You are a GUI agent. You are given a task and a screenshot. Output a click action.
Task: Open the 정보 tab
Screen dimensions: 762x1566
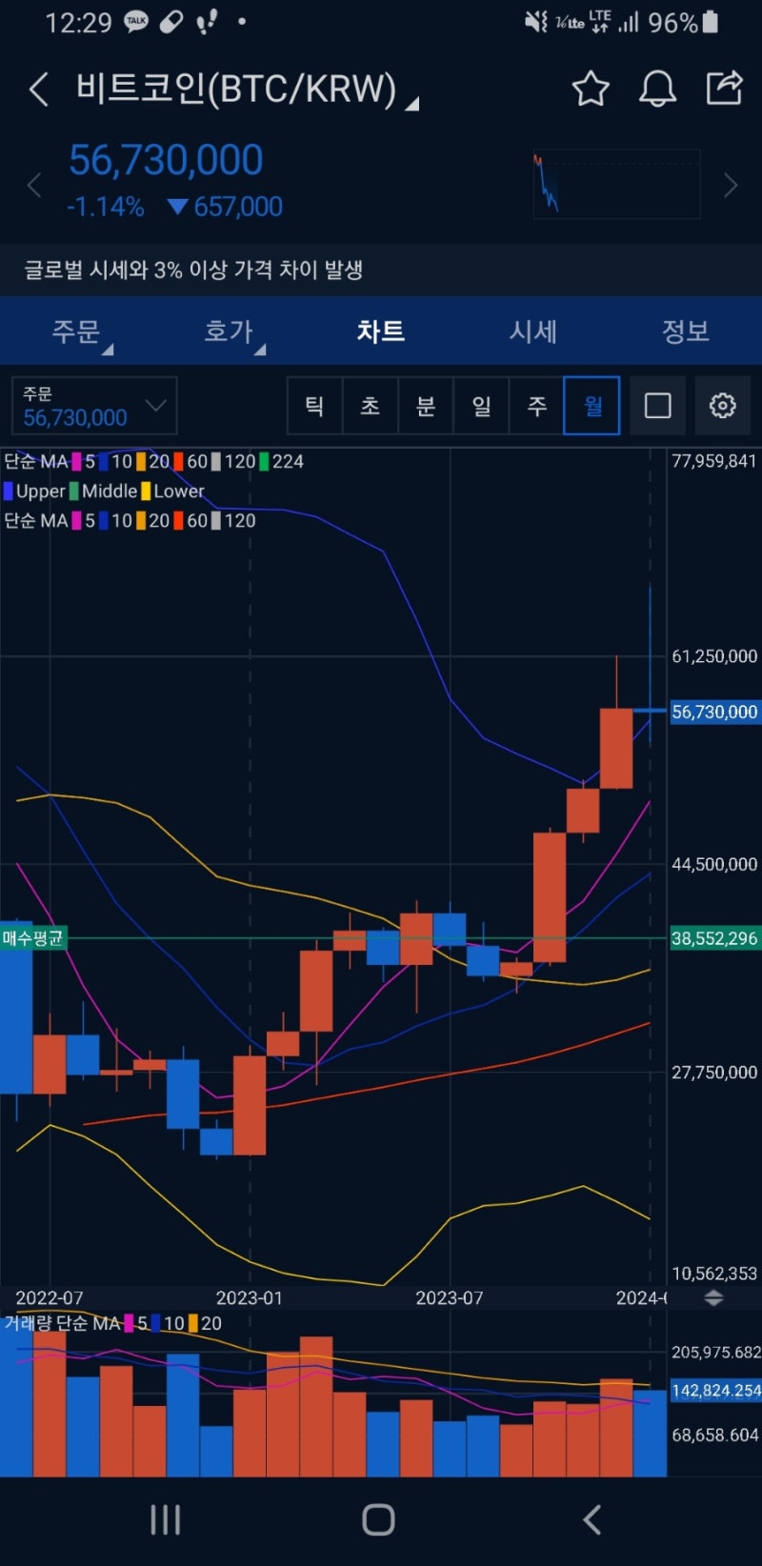[x=686, y=331]
